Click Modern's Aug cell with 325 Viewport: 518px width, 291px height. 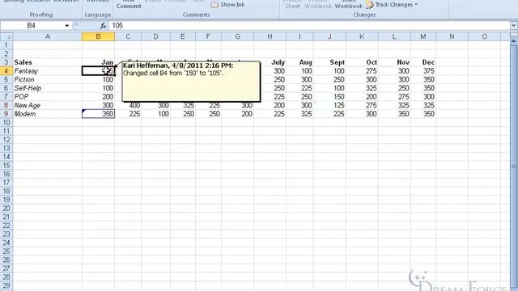299,114
